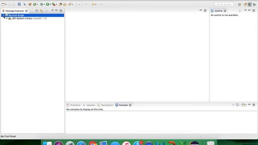Screen dimensions: 258x145
Task: Open the Package Explorer view menu
Action: [52, 10]
